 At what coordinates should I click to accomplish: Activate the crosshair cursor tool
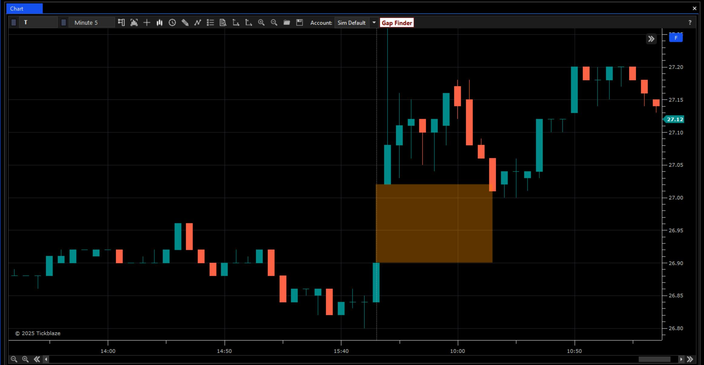coord(147,22)
